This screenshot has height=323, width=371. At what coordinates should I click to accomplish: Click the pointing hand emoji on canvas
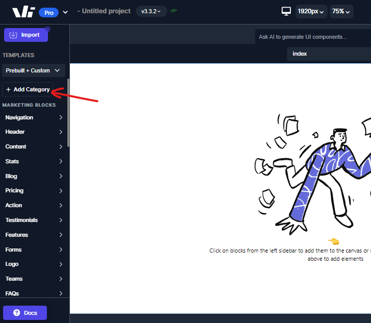click(334, 241)
